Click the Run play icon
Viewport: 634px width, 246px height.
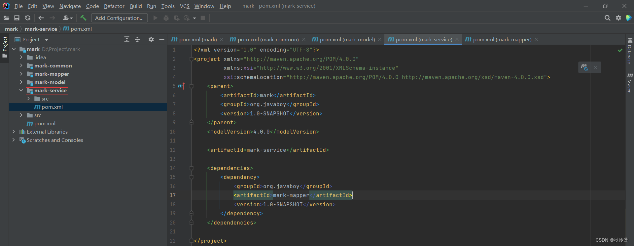pos(155,18)
